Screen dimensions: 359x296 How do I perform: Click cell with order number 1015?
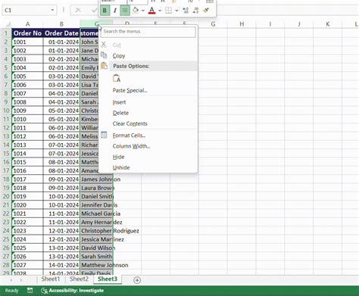27,162
